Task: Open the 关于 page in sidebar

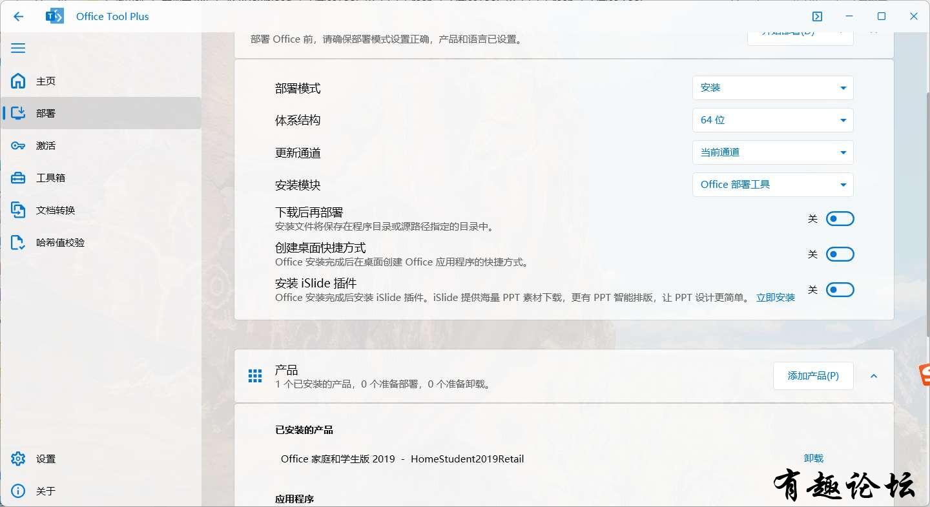Action: [x=45, y=491]
